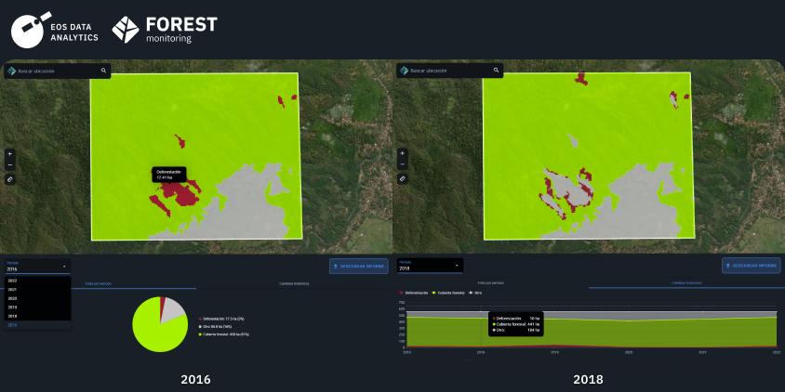785x392 pixels.
Task: Zoom in on the right 2018 map
Action: tap(402, 153)
